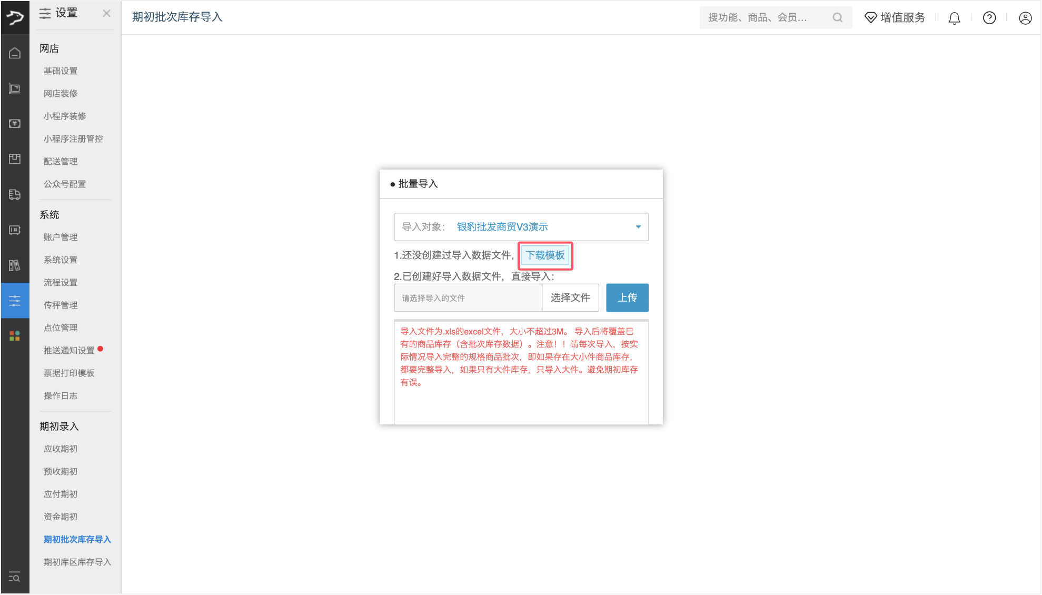This screenshot has width=1042, height=595.
Task: Click the yen money icon in sidebar
Action: pyautogui.click(x=15, y=124)
